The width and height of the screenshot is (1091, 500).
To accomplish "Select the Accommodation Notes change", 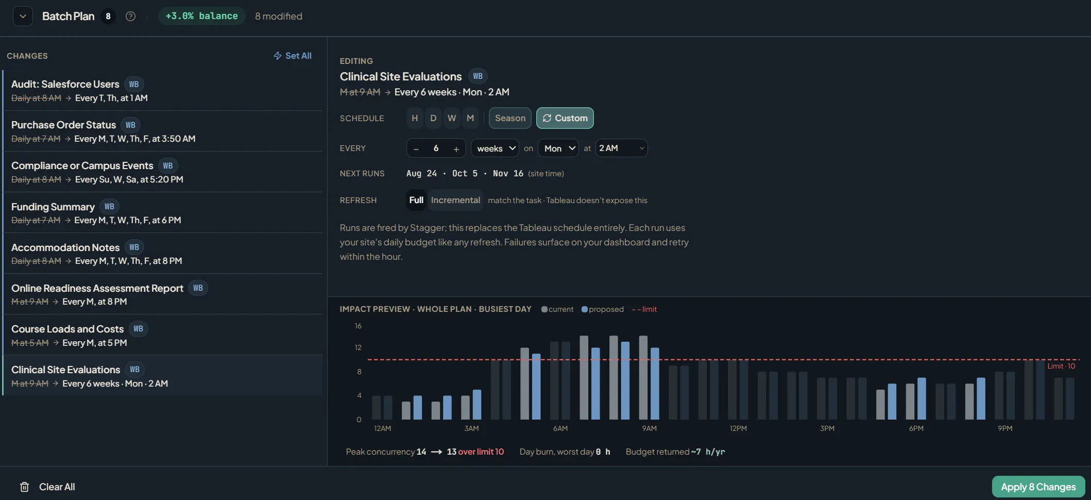I will click(163, 253).
